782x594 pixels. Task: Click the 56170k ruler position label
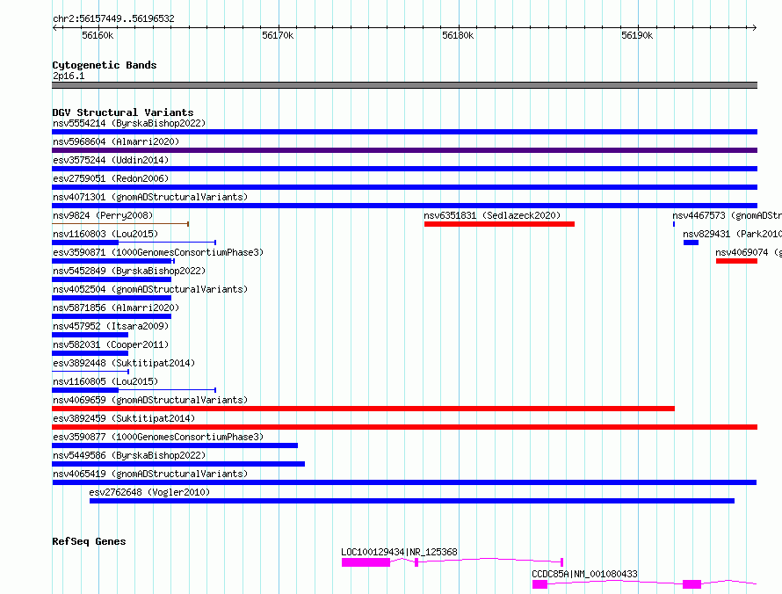(278, 35)
